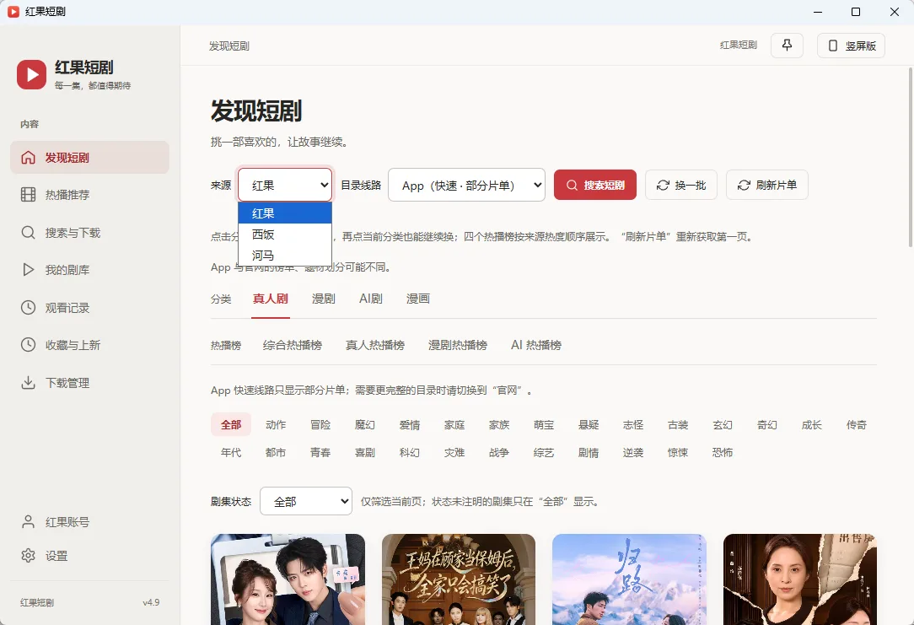Click the 红果短剧 play logo in sidebar
The image size is (914, 625).
click(x=31, y=74)
